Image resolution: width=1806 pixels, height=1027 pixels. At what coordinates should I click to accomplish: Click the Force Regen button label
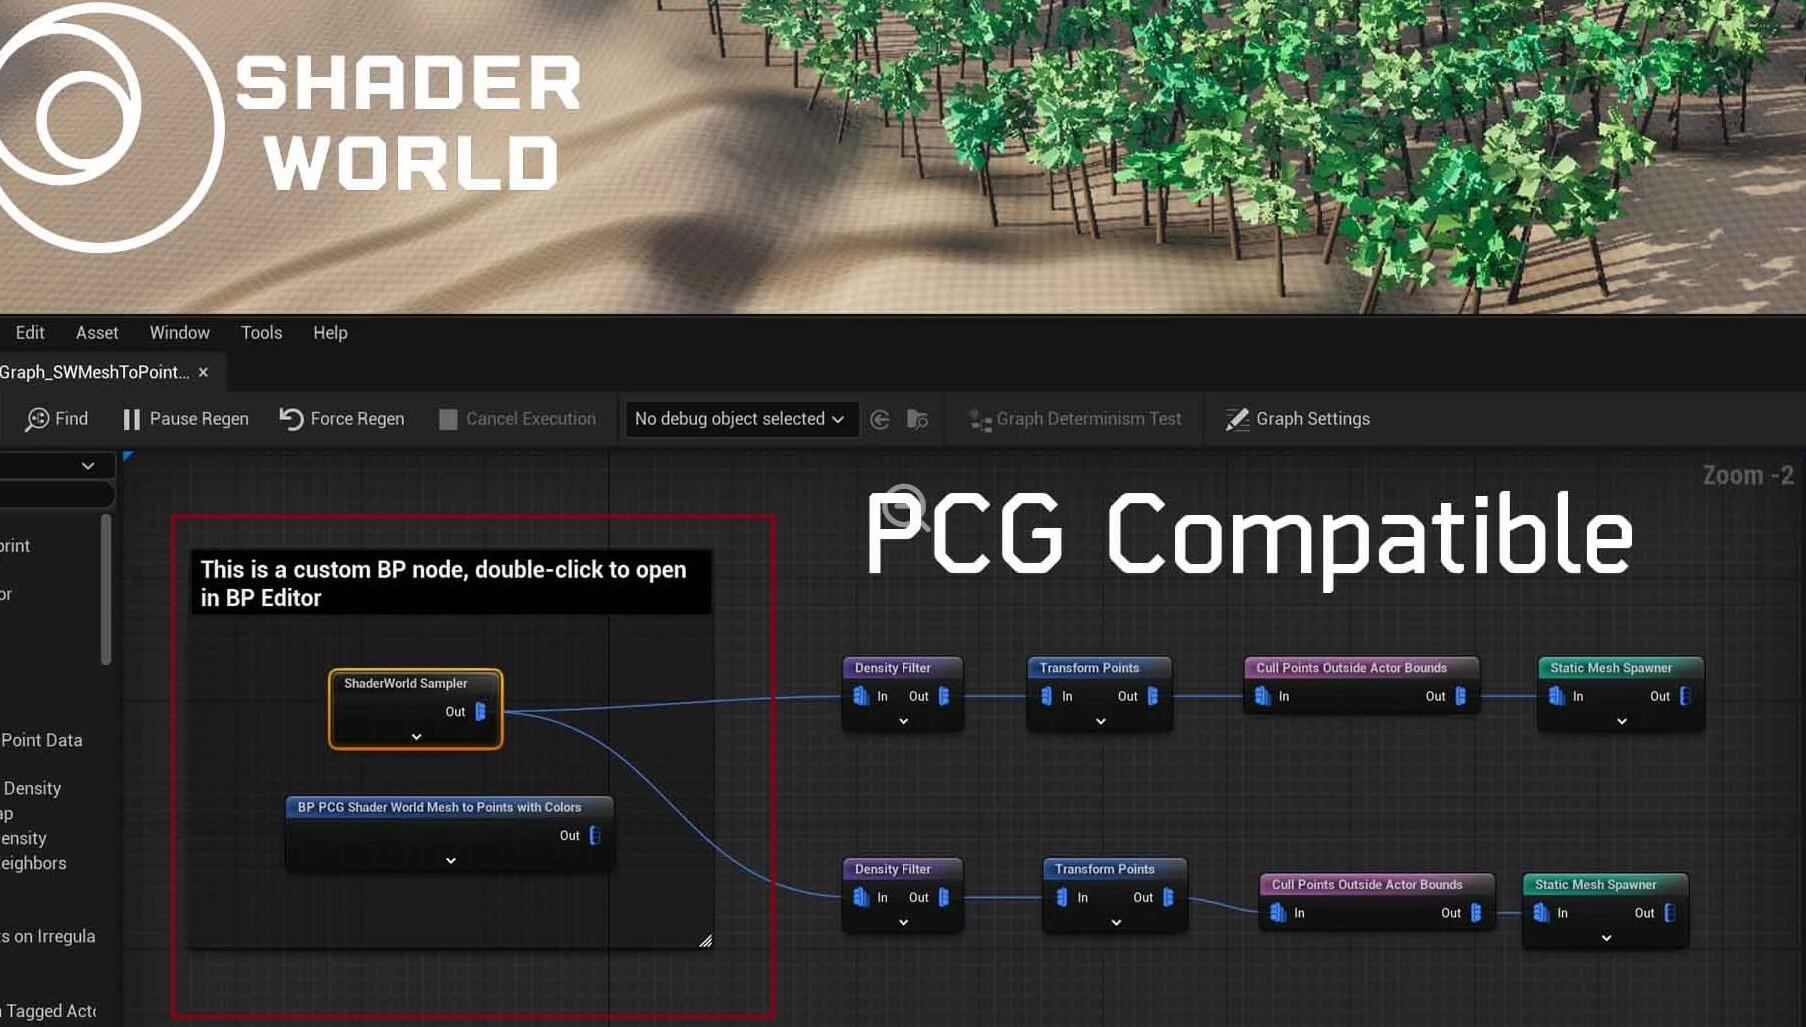pos(357,419)
